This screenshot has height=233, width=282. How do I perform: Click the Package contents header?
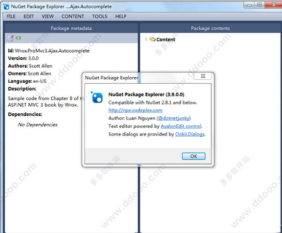(x=210, y=28)
